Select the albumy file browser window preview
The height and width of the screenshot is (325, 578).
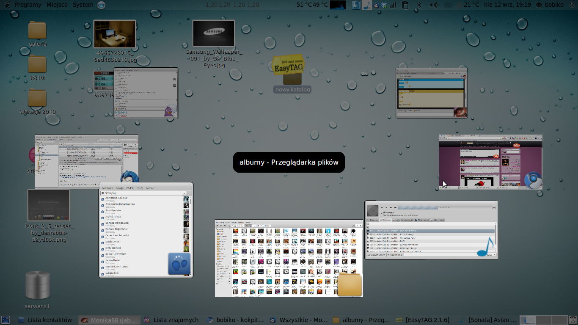(x=289, y=258)
